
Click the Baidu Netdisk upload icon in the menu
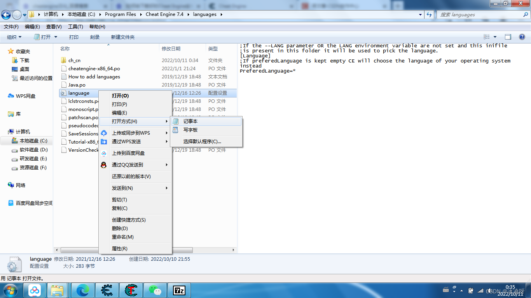coord(104,153)
